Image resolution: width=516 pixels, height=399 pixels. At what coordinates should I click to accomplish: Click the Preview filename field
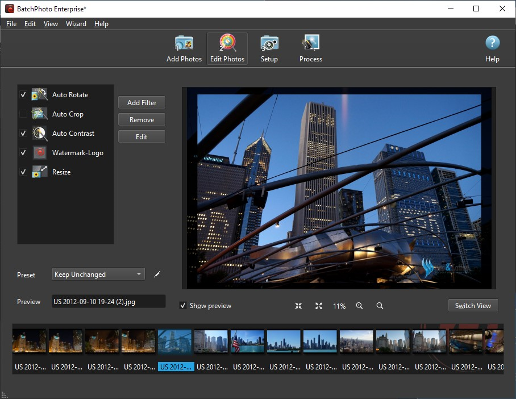pyautogui.click(x=108, y=302)
